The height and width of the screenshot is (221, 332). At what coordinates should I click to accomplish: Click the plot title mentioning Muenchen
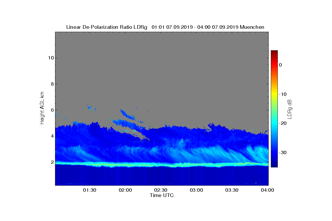coord(165,27)
